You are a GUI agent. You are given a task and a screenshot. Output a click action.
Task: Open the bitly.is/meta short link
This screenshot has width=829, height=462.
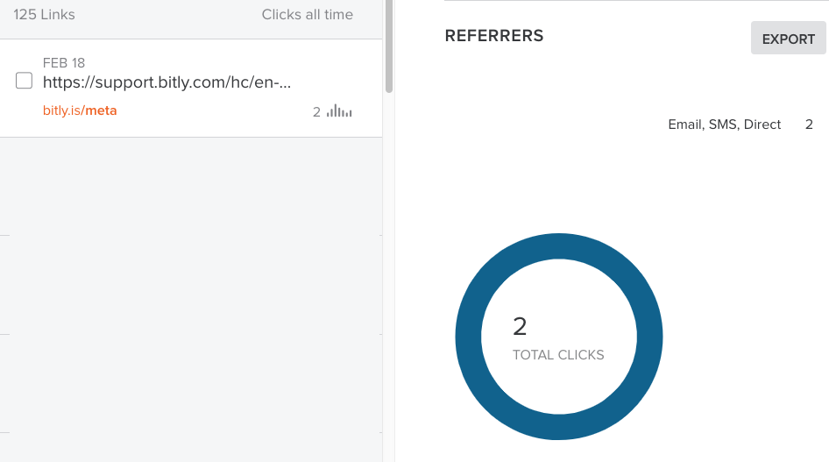click(x=80, y=110)
